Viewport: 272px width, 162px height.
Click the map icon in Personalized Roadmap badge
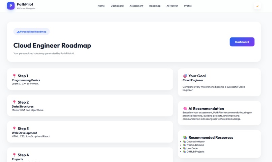point(18,32)
